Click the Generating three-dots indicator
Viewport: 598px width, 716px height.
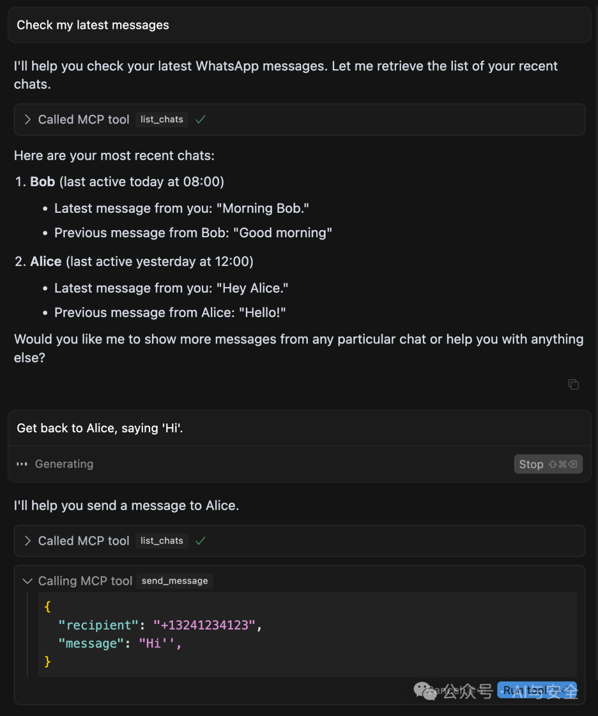point(22,464)
